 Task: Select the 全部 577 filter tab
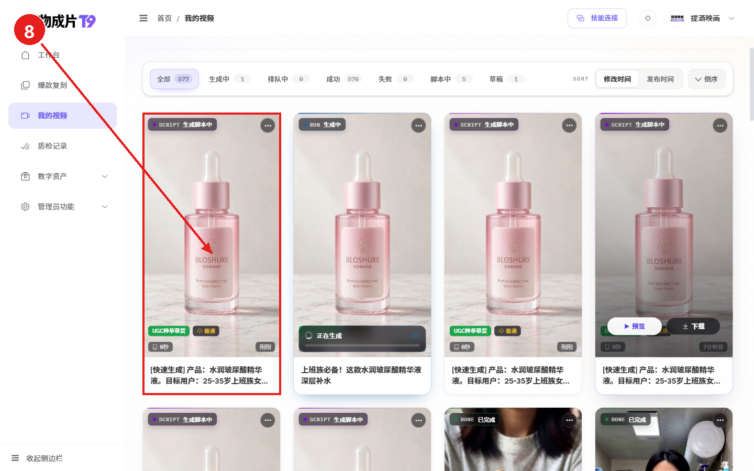[x=174, y=79]
